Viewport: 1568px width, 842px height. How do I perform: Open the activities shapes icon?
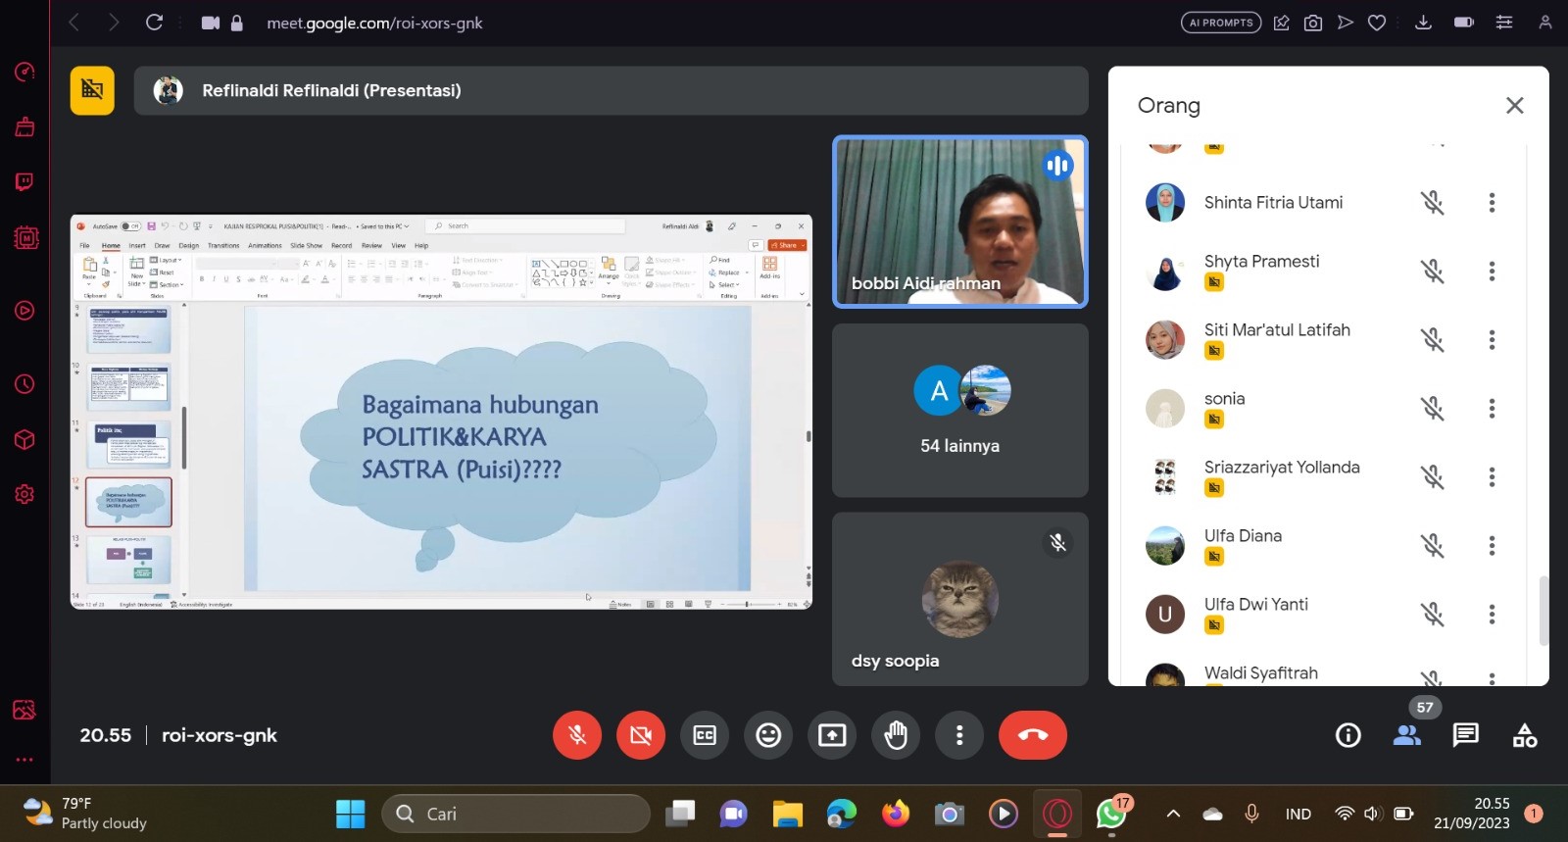click(1525, 735)
